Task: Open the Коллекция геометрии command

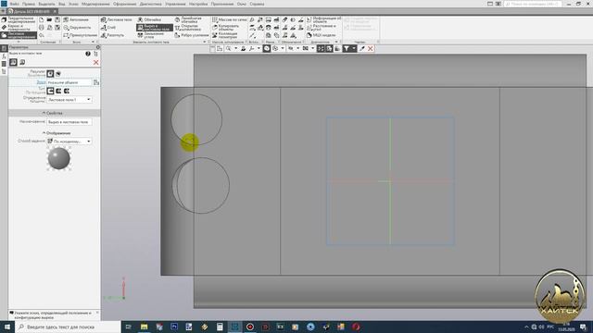Action: [x=224, y=35]
